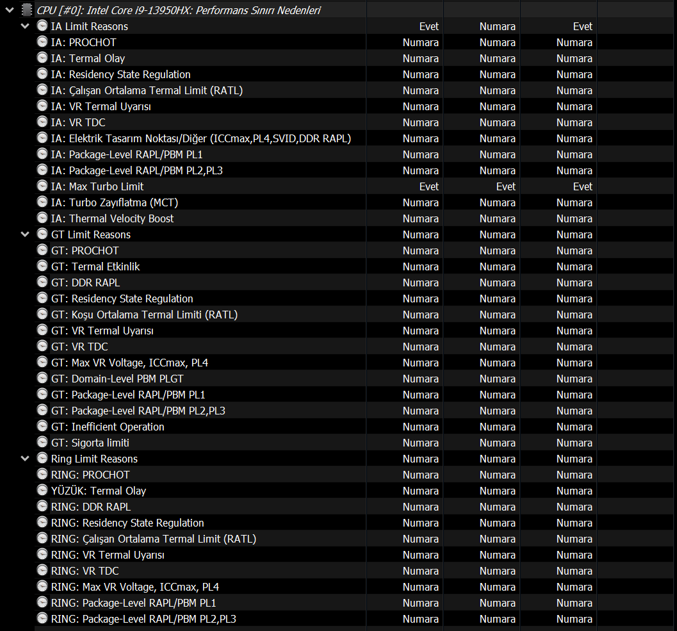
Task: Click the icon beside IA: VR Termal Uyarısı
Action: click(42, 106)
